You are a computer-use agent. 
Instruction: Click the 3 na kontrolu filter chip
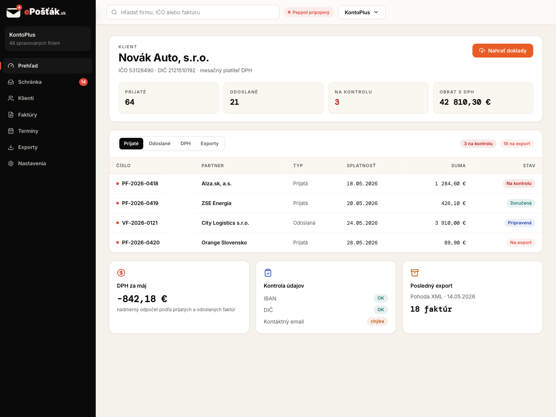(x=478, y=144)
